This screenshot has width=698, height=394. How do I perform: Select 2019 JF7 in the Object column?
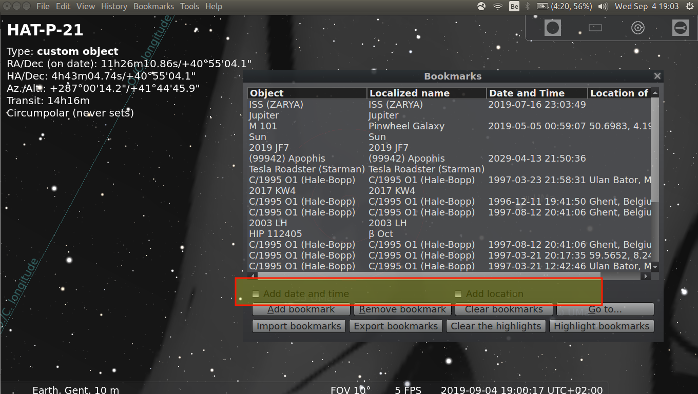click(269, 147)
